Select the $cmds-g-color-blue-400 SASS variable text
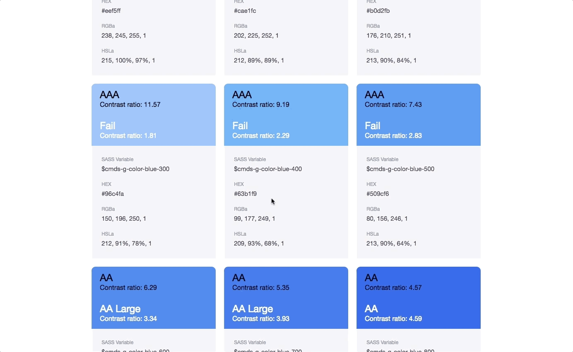Image resolution: width=573 pixels, height=352 pixels. click(268, 169)
